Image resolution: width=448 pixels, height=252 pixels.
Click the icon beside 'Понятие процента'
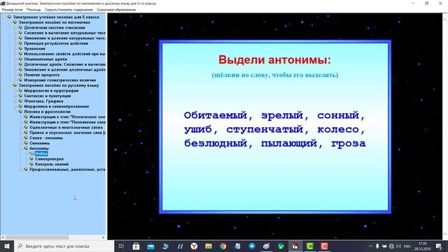[x=20, y=75]
